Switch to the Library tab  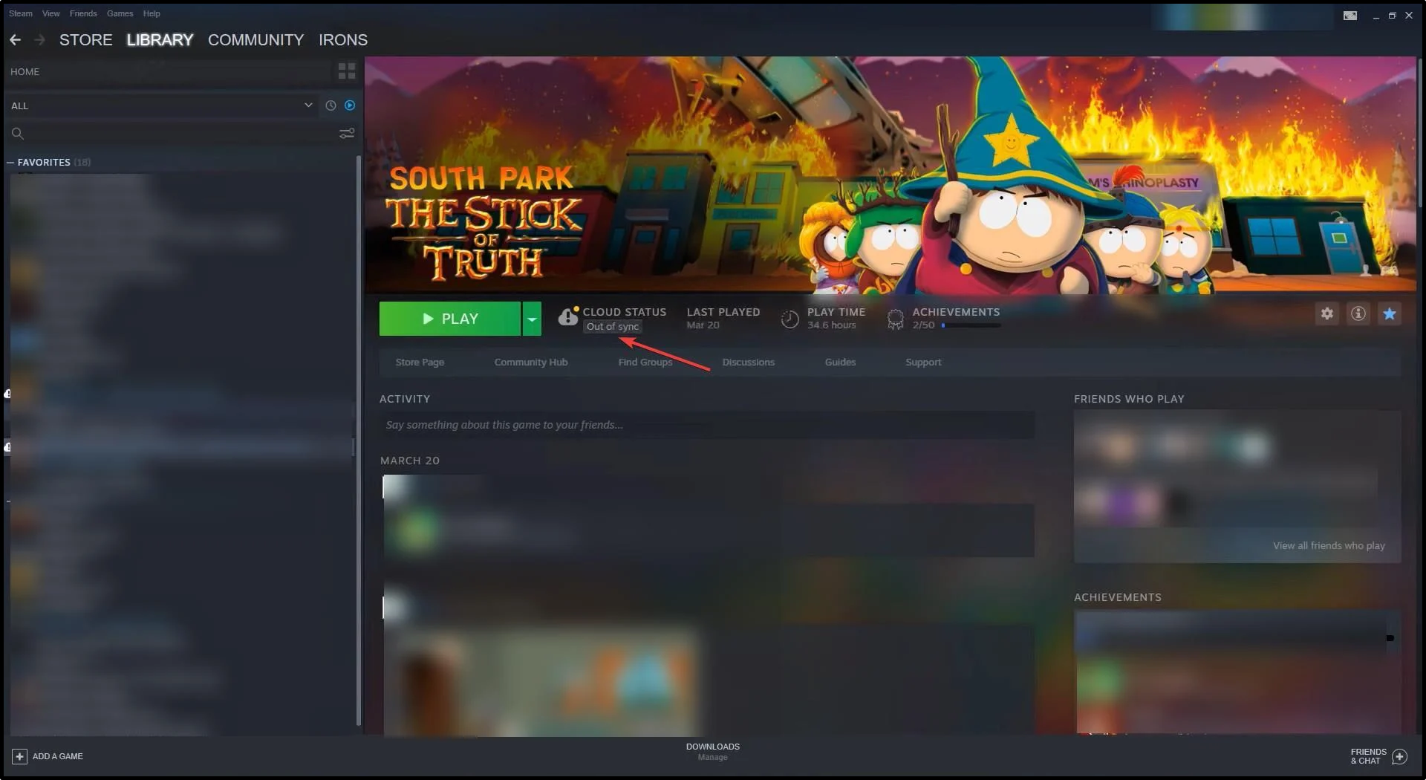click(x=160, y=40)
